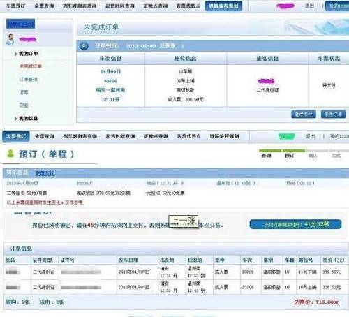Click the 总票价 716.00元 total
This screenshot has width=349, height=317.
pyautogui.click(x=316, y=302)
